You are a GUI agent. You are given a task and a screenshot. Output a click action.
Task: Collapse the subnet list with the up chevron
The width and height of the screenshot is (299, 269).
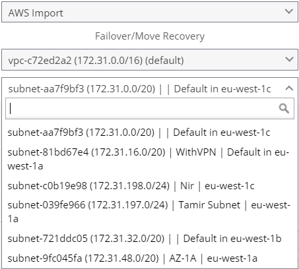tap(289, 88)
